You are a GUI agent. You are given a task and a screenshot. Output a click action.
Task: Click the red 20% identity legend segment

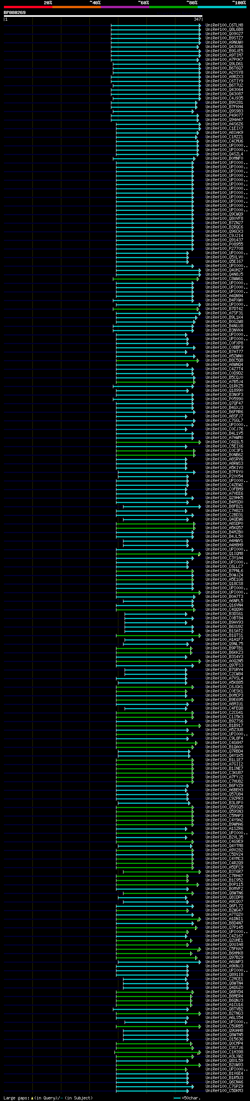point(28,7)
